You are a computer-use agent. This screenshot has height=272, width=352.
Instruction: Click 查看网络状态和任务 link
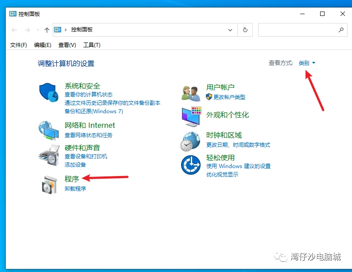pyautogui.click(x=89, y=135)
